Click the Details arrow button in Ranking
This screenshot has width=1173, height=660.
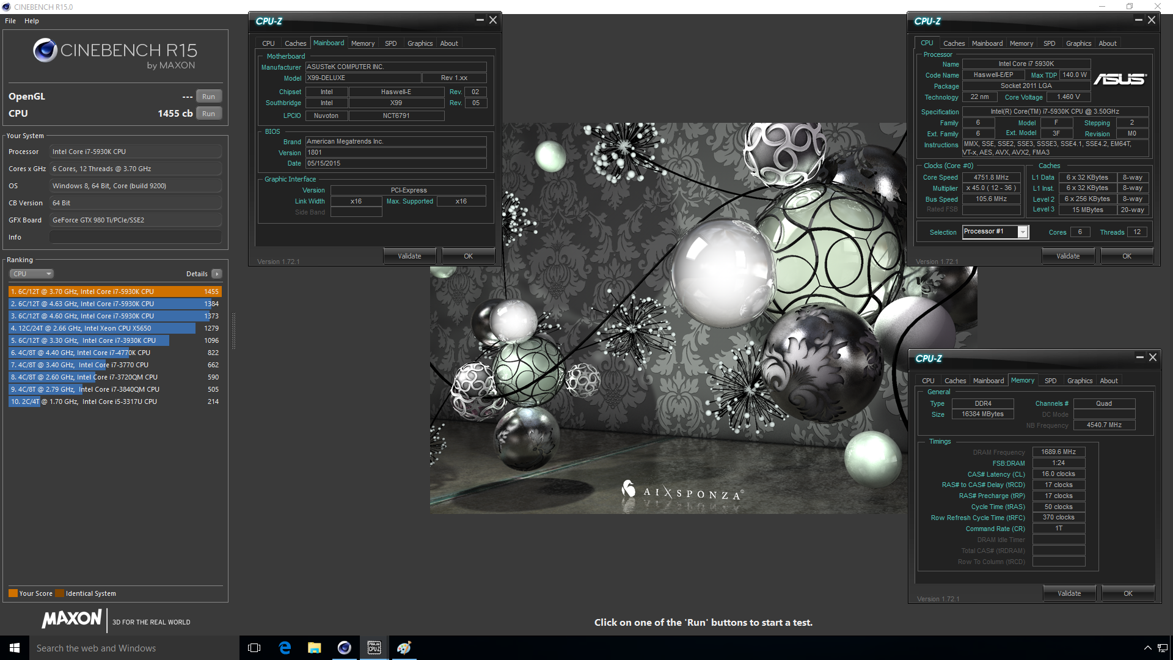click(217, 274)
